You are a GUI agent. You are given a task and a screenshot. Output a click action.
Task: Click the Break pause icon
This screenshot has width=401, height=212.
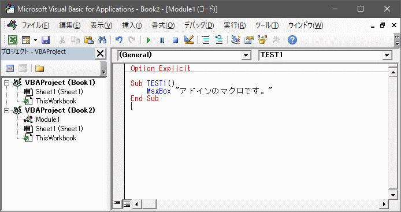click(162, 40)
